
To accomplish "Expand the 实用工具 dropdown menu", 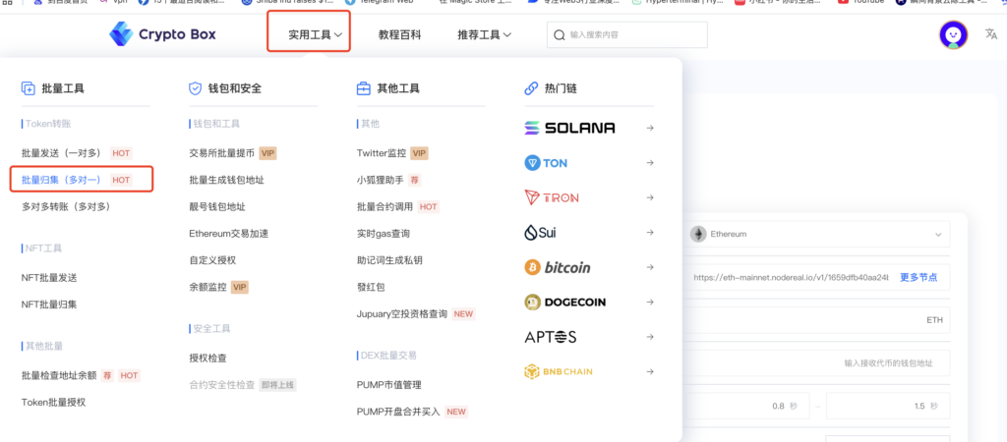I will pyautogui.click(x=316, y=34).
